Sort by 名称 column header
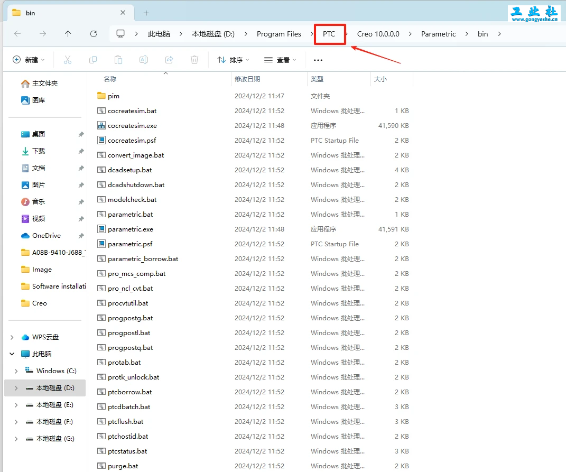The width and height of the screenshot is (566, 472). (x=110, y=79)
